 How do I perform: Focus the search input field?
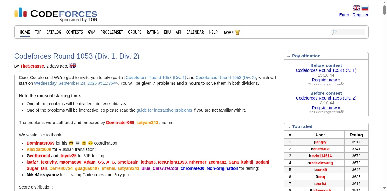(x=348, y=32)
